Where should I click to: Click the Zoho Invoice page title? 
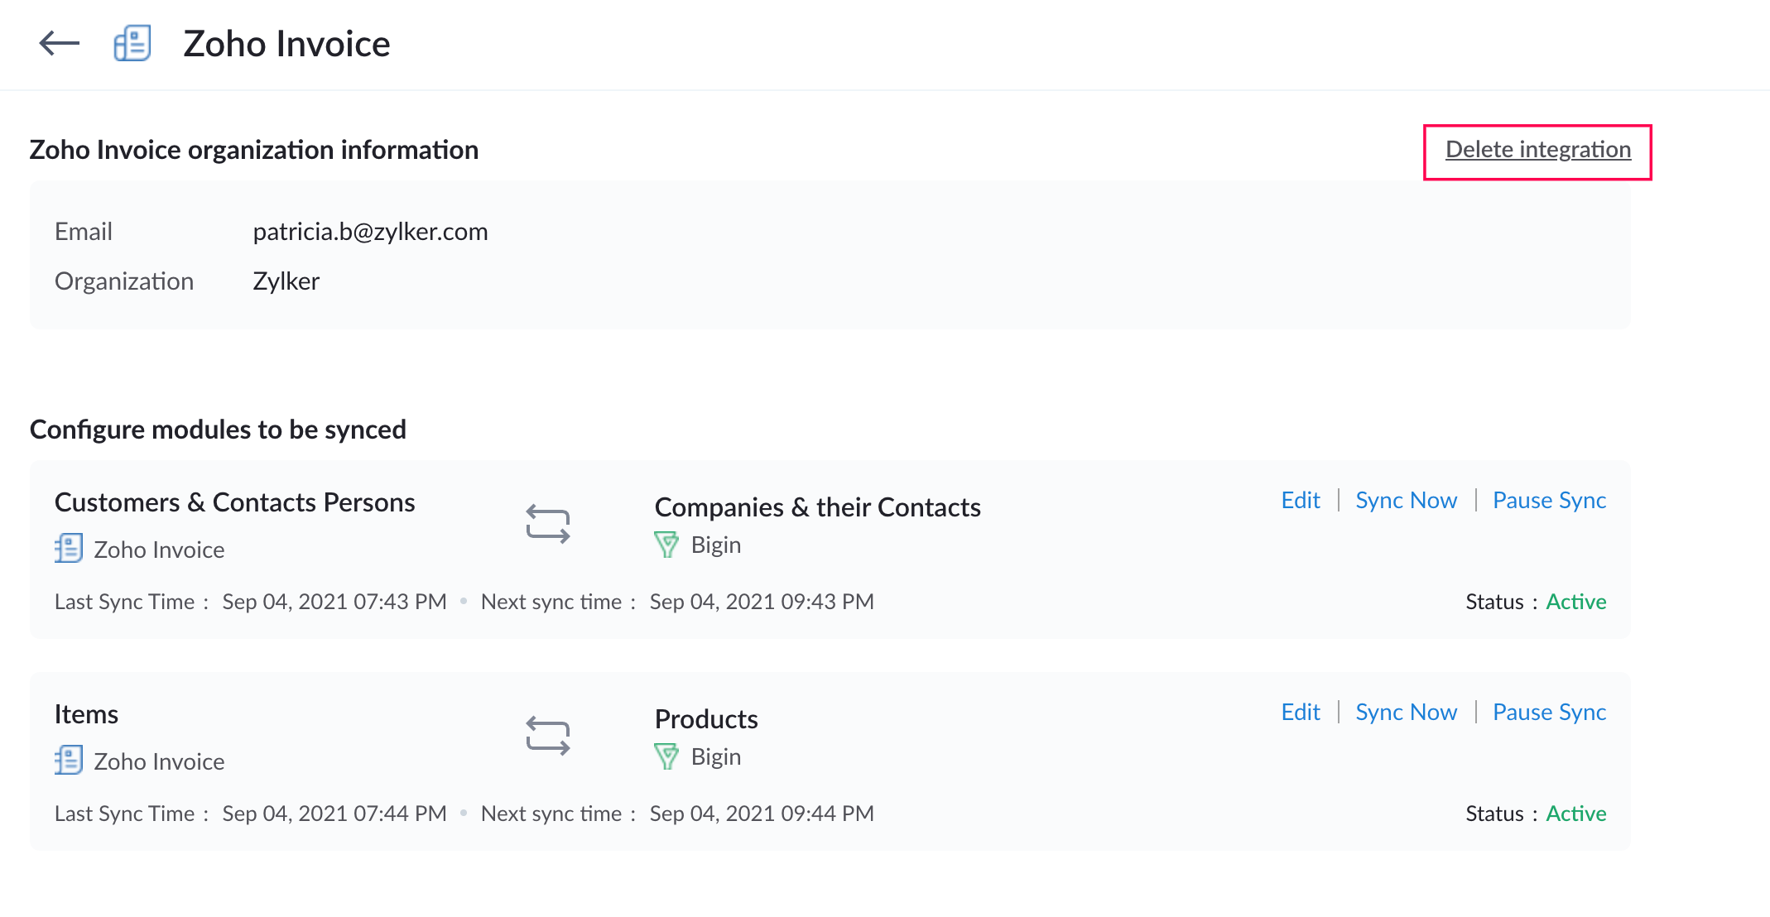[286, 44]
